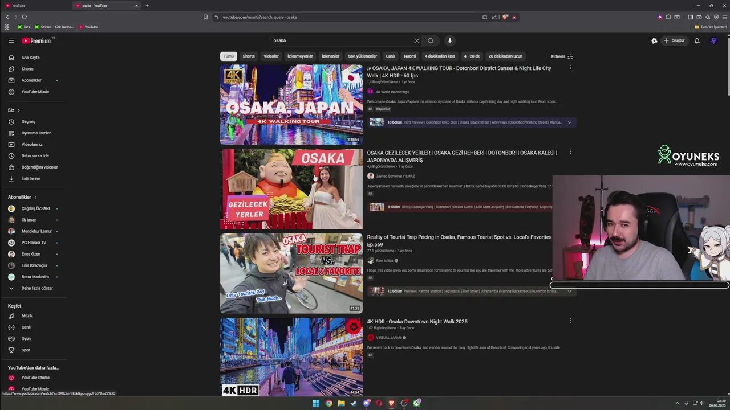Submit search with magnifier button

[x=431, y=40]
